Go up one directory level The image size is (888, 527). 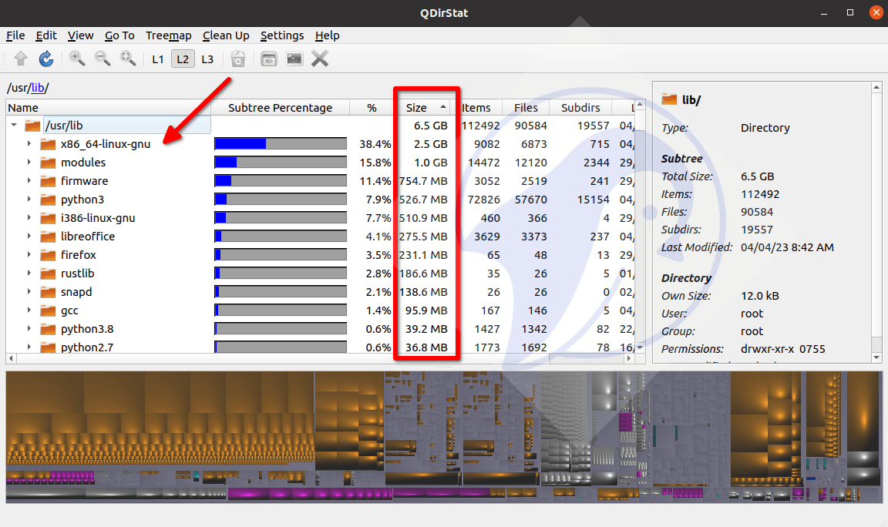(21, 59)
